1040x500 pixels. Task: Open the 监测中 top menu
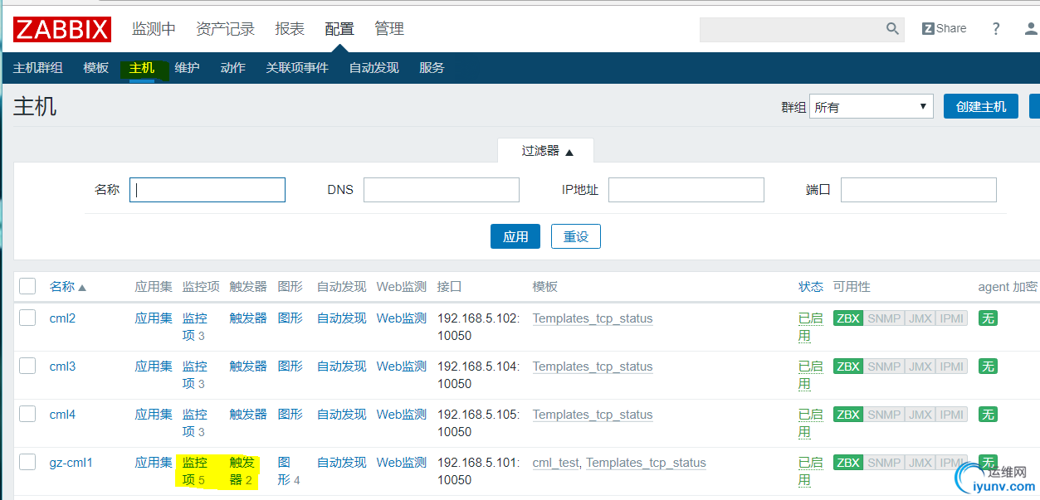pos(154,29)
